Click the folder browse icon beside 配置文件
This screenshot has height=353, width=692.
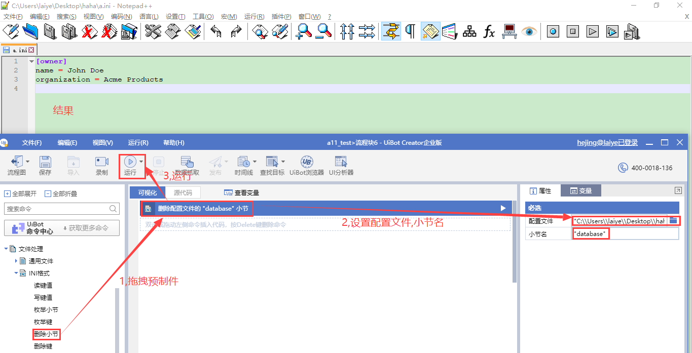[x=673, y=221]
